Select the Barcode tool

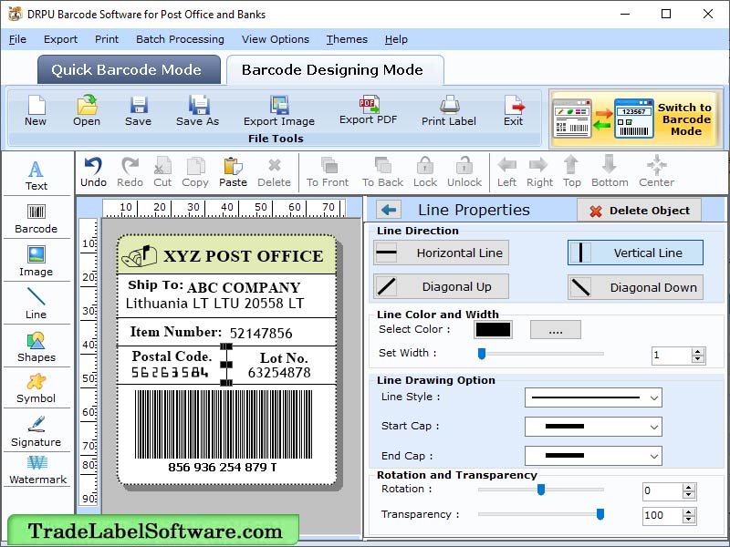(x=36, y=219)
